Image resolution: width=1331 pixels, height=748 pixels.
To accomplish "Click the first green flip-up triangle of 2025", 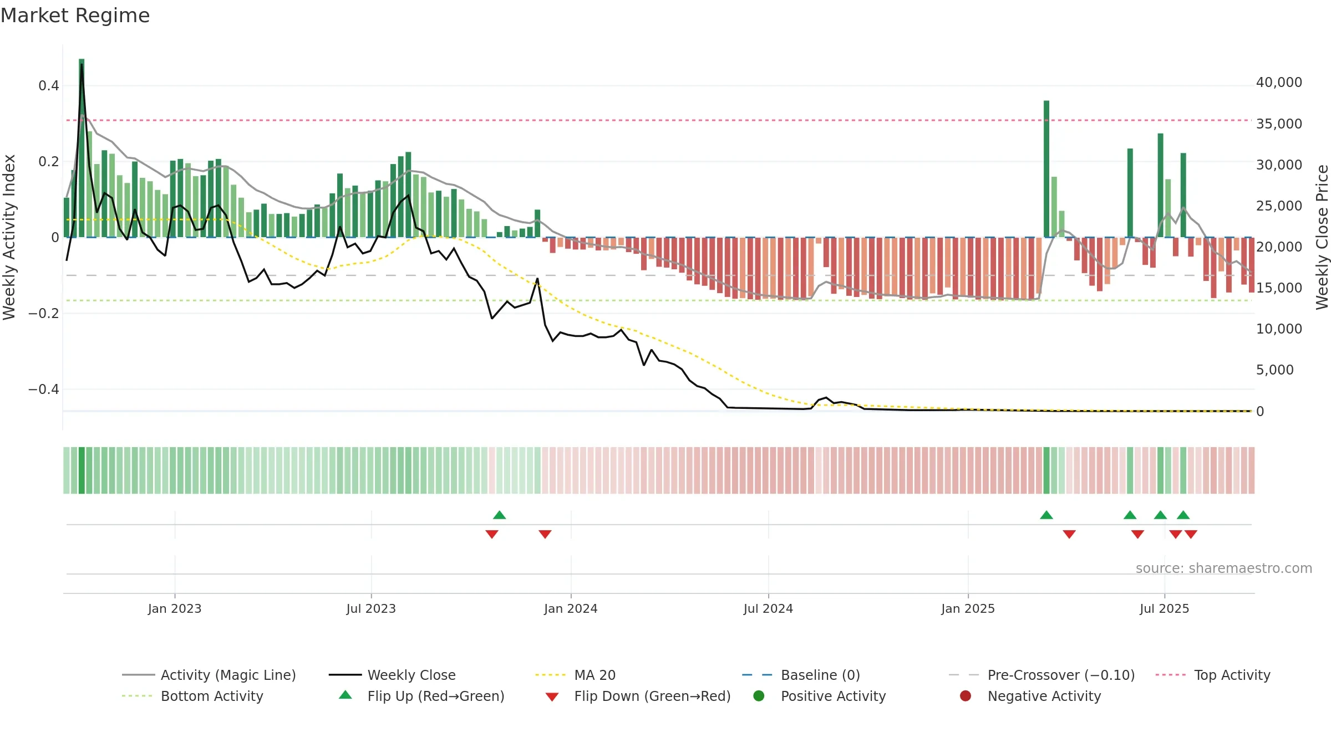I will click(x=1046, y=515).
